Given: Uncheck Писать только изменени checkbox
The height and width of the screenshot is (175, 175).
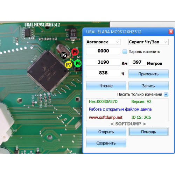Looking at the screenshot, I should coord(166,94).
